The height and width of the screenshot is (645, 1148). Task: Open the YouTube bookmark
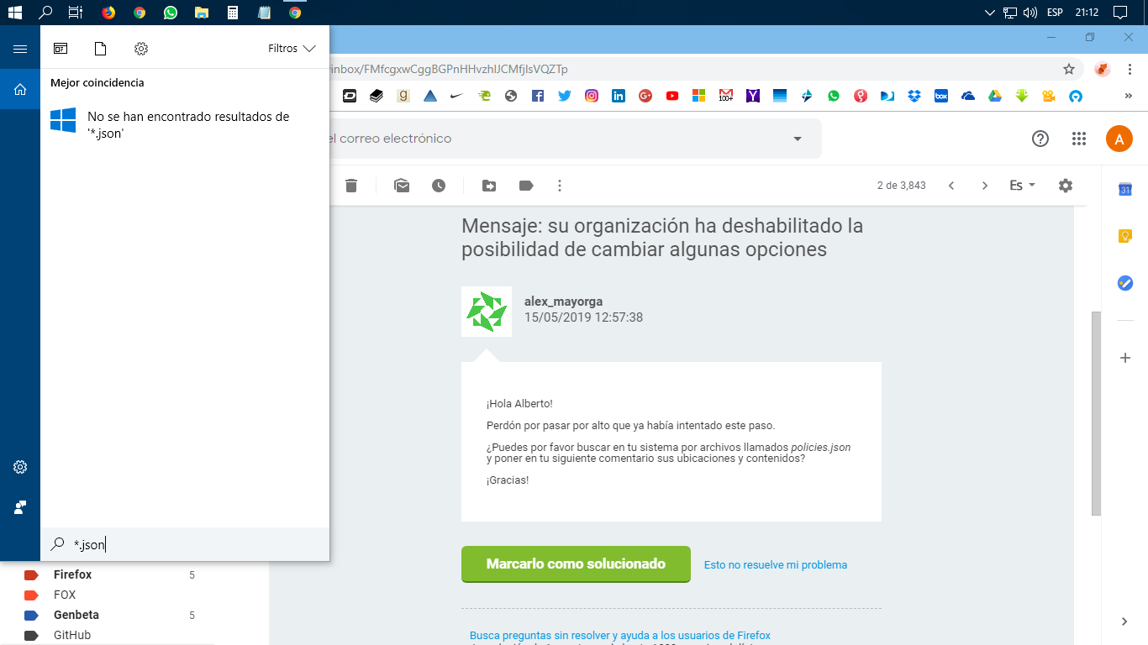672,96
